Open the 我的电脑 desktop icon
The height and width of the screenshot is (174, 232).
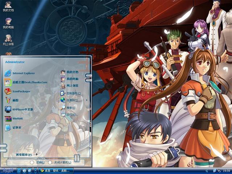pos(8,23)
